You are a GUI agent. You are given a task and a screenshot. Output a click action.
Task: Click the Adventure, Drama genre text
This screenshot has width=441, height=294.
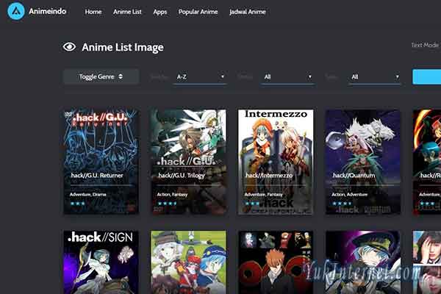(x=87, y=194)
